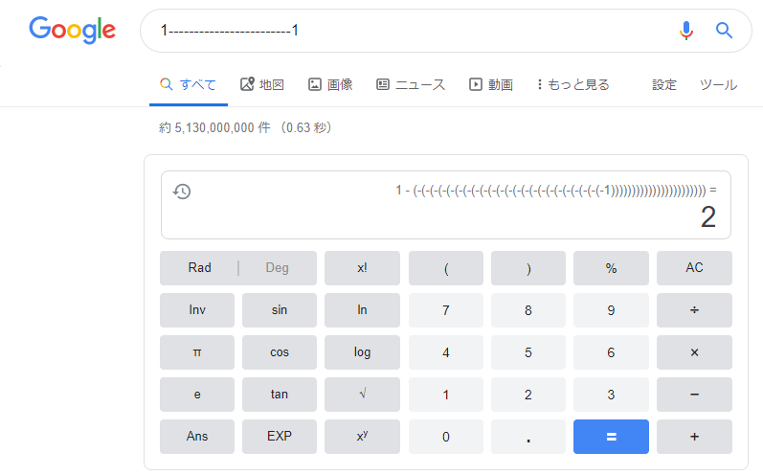
Task: Start voice search with microphone icon
Action: pos(686,31)
